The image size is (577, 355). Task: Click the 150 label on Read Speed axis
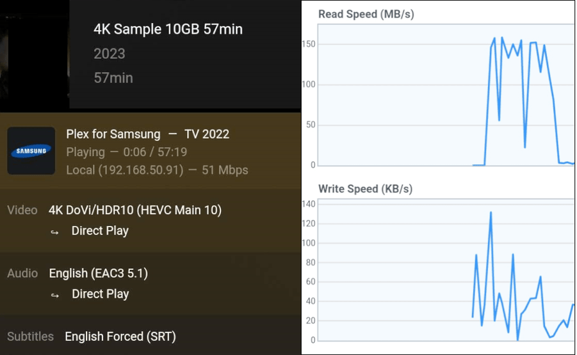point(309,44)
